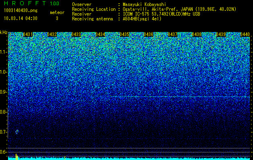Click the 0432 time marker
Image resolution: width=253 pixels, height=160 pixels.
coord(52,34)
